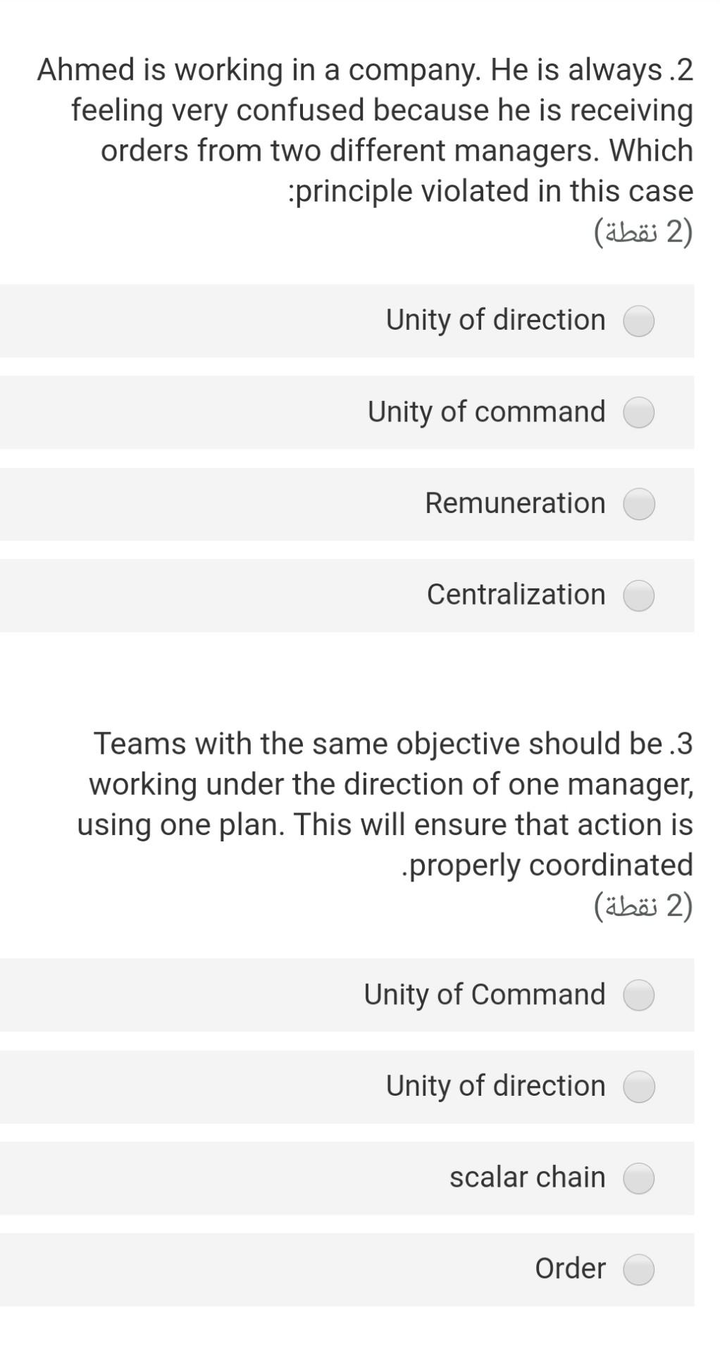Click question 2 text about Ahmed's confusion

pyautogui.click(x=364, y=130)
